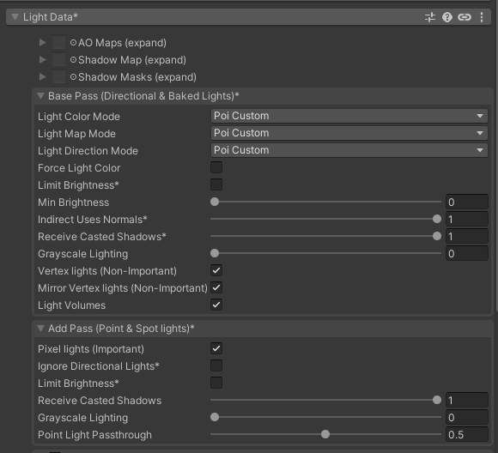This screenshot has height=453, width=498.
Task: Click the Point Light Passthrough 0.5 field
Action: click(x=467, y=435)
